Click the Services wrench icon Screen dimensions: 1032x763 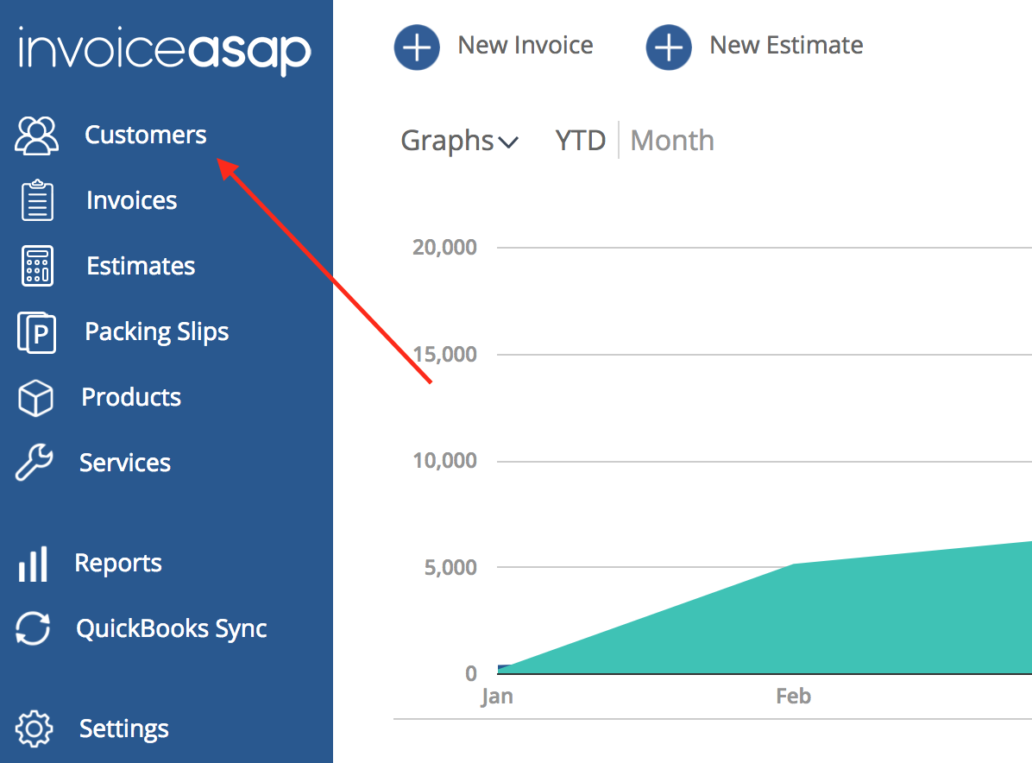(x=35, y=463)
